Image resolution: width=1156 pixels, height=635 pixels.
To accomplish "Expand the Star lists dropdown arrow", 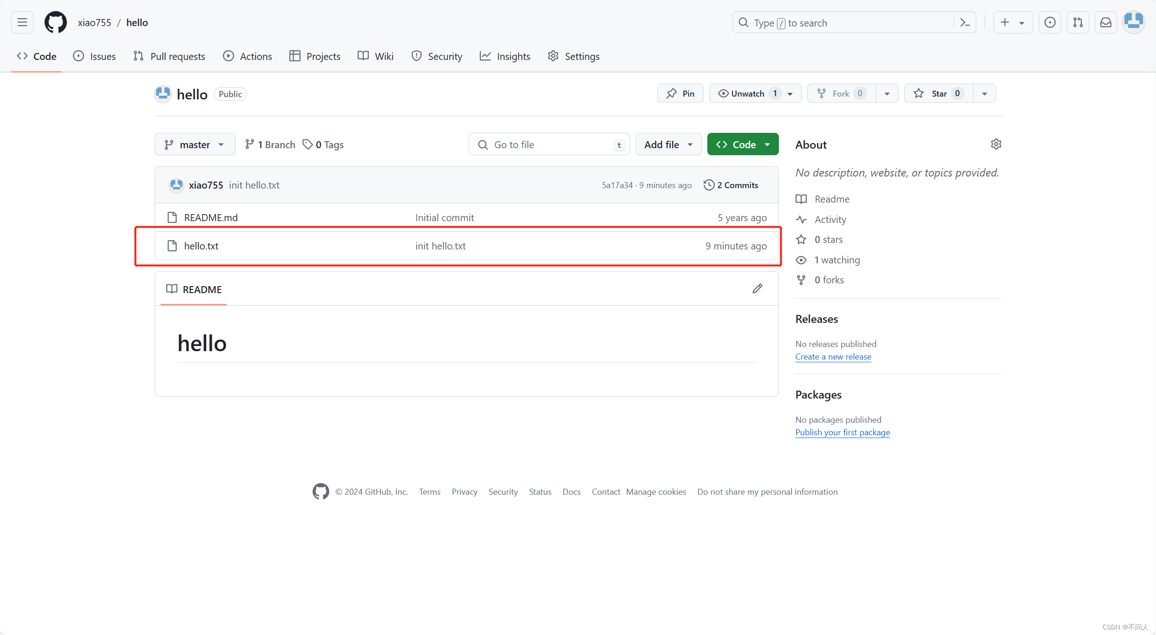I will click(x=985, y=94).
